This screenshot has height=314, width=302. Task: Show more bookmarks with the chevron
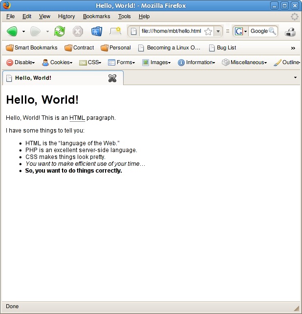click(293, 48)
